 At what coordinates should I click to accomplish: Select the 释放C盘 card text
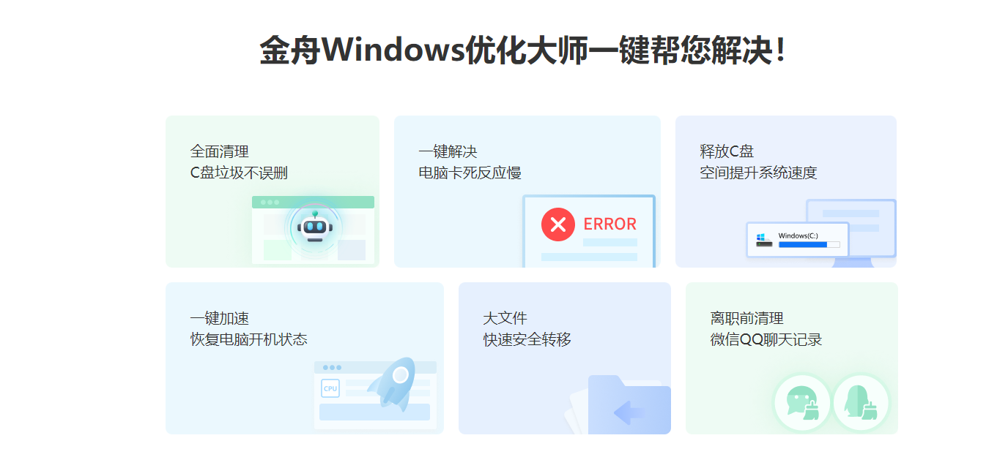758,162
